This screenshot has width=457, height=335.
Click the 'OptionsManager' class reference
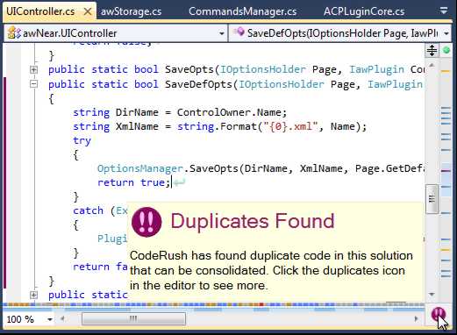point(140,168)
